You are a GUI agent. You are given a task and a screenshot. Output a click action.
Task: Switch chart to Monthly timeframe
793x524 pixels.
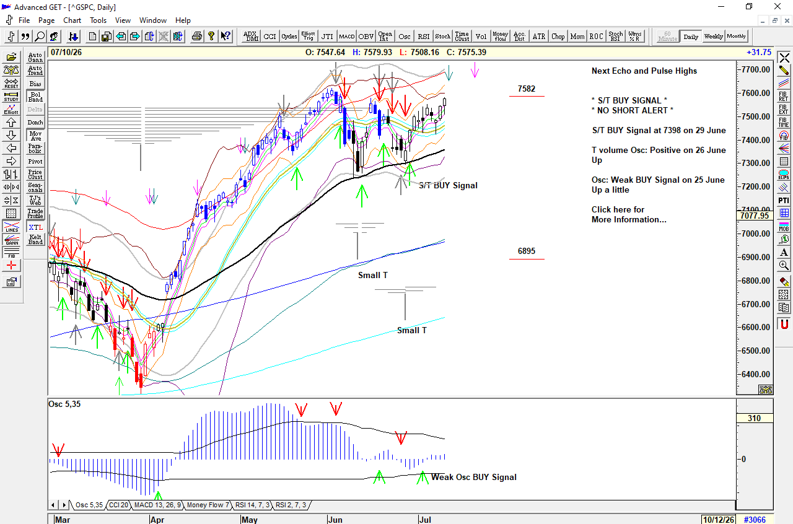(x=737, y=37)
